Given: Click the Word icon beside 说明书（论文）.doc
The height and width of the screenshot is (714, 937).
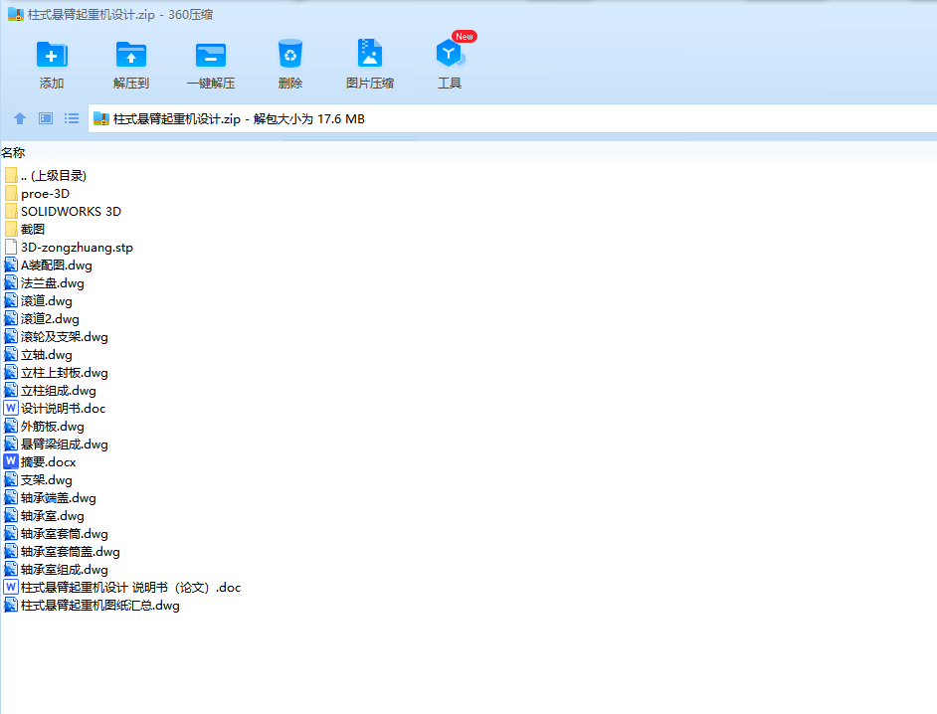Looking at the screenshot, I should coord(11,587).
